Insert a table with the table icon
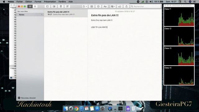The height and width of the screenshot is (112, 199). (92, 6)
